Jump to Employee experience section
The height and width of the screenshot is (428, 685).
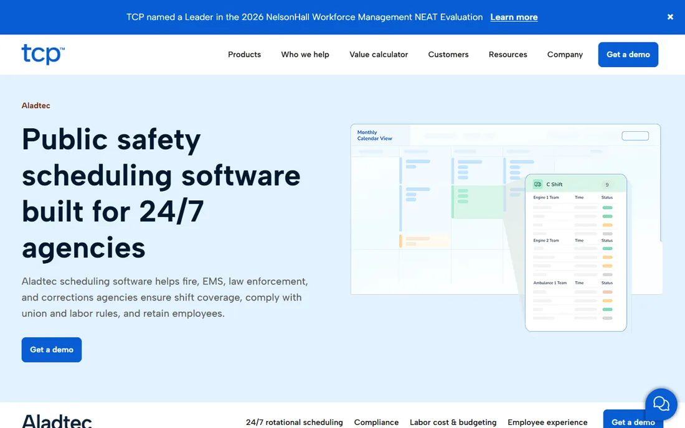point(547,422)
